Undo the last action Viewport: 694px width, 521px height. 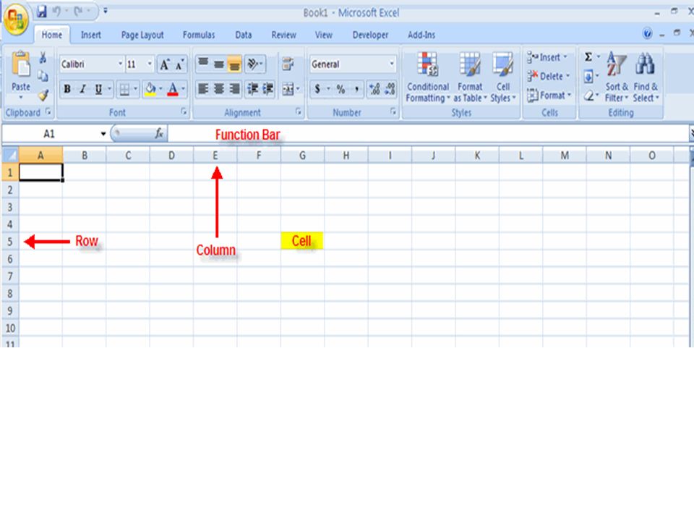click(56, 11)
